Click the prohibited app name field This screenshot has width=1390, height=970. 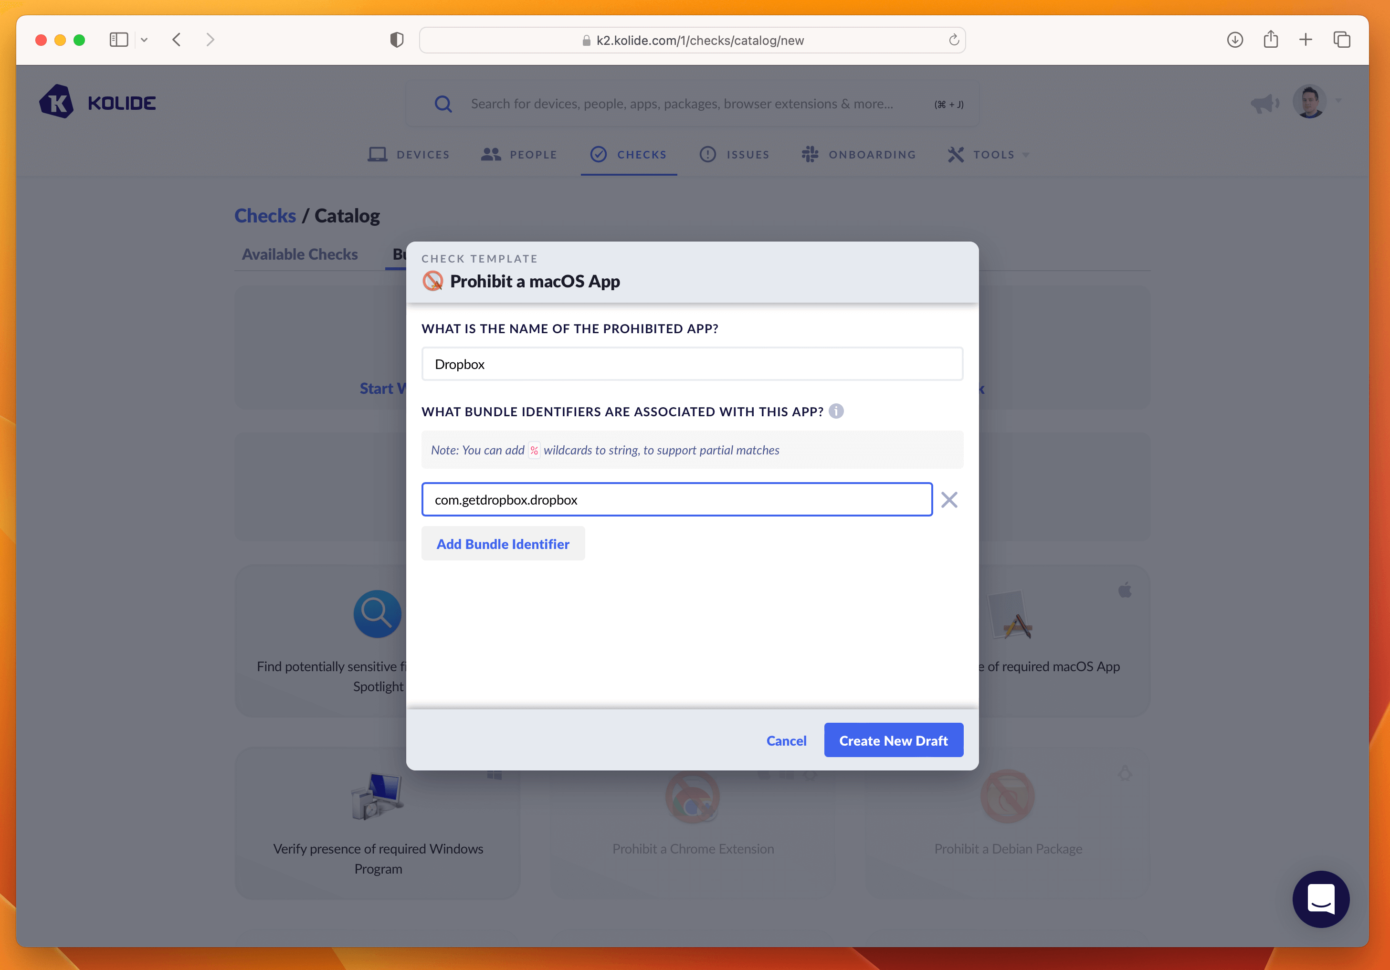pyautogui.click(x=692, y=364)
